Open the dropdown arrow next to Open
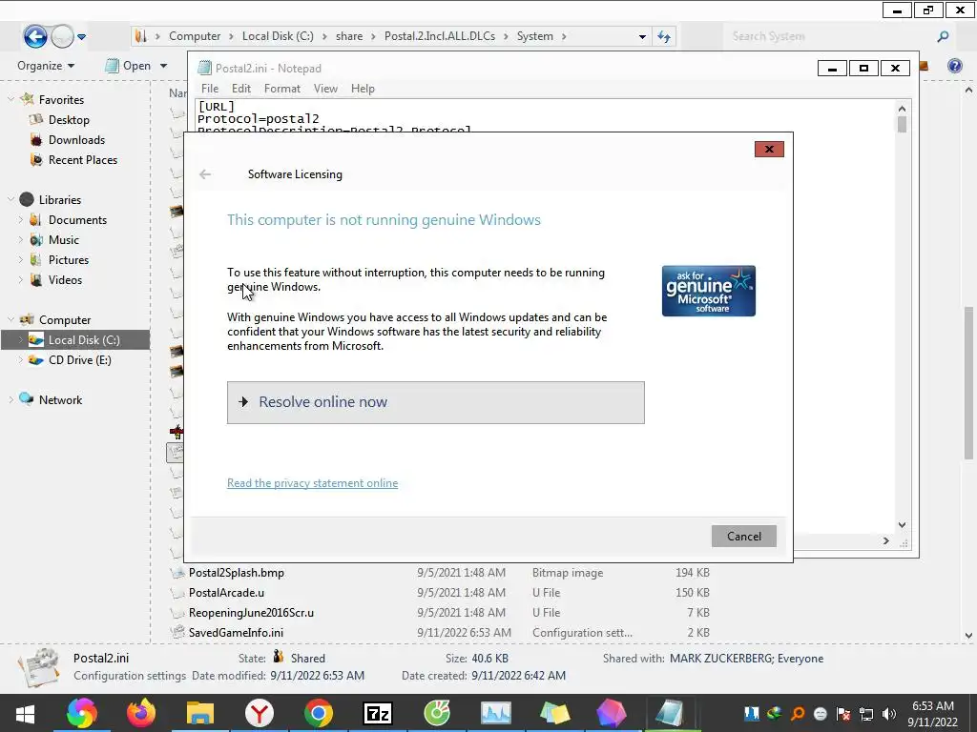Viewport: 977px width, 732px height. (163, 66)
